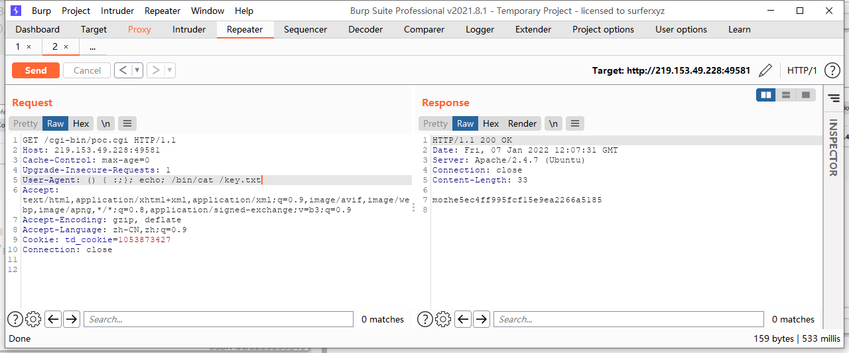Go to previous response search match

(x=464, y=319)
